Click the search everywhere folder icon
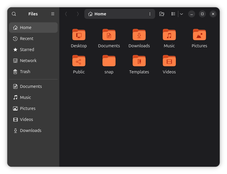Image resolution: width=227 pixels, height=174 pixels. 162,14
